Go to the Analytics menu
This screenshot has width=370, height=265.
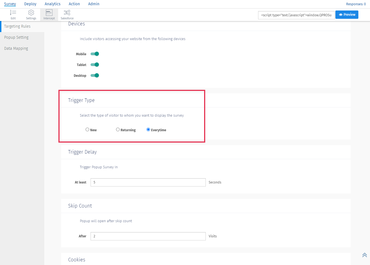click(53, 4)
